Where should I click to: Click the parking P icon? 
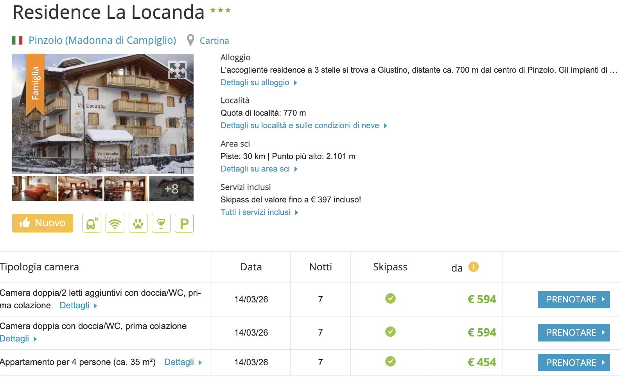pyautogui.click(x=184, y=223)
